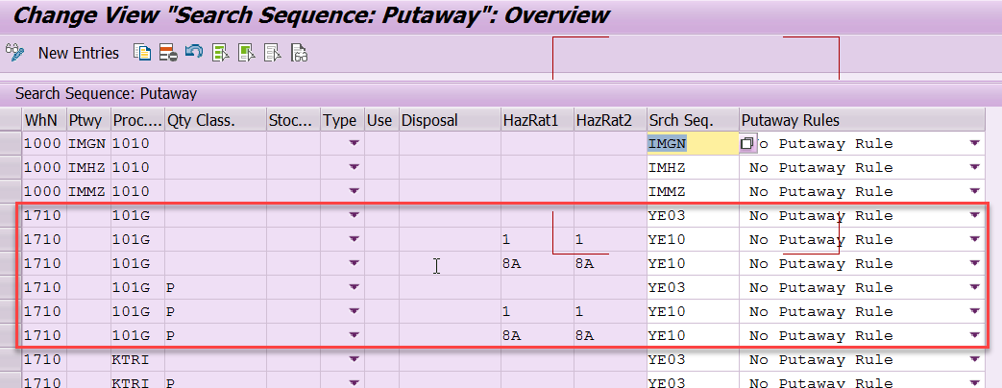
Task: Open Type dropdown in 101G P row with HazRat 8A
Action: 354,335
